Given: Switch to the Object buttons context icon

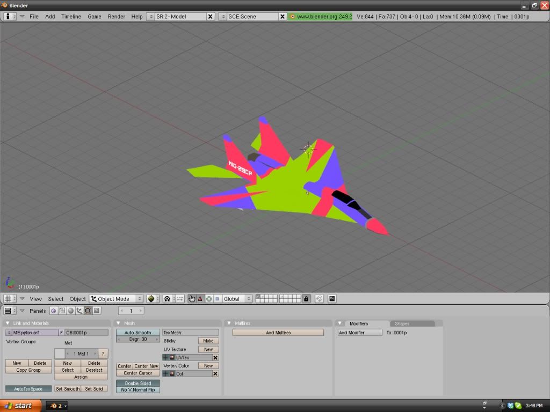Looking at the screenshot, I should point(79,311).
